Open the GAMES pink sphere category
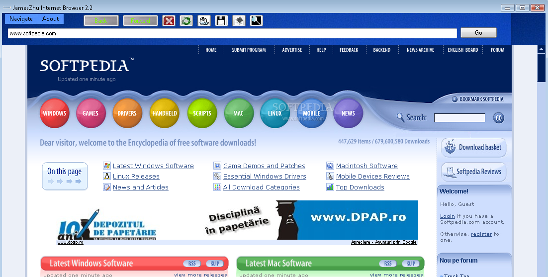The height and width of the screenshot is (277, 548). point(91,113)
